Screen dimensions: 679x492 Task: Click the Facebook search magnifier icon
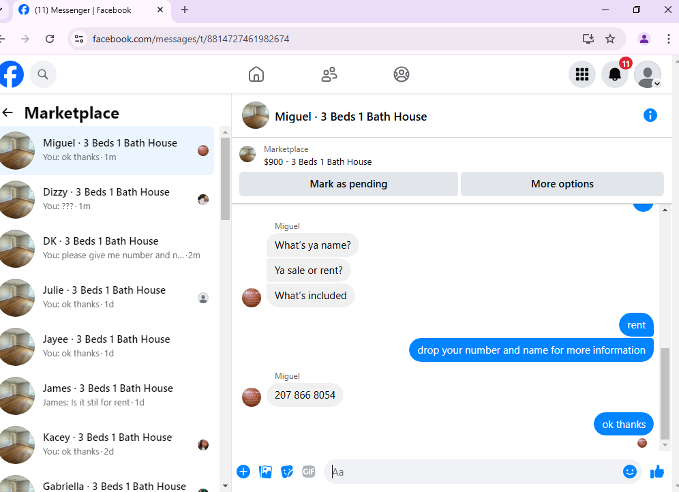pyautogui.click(x=43, y=74)
